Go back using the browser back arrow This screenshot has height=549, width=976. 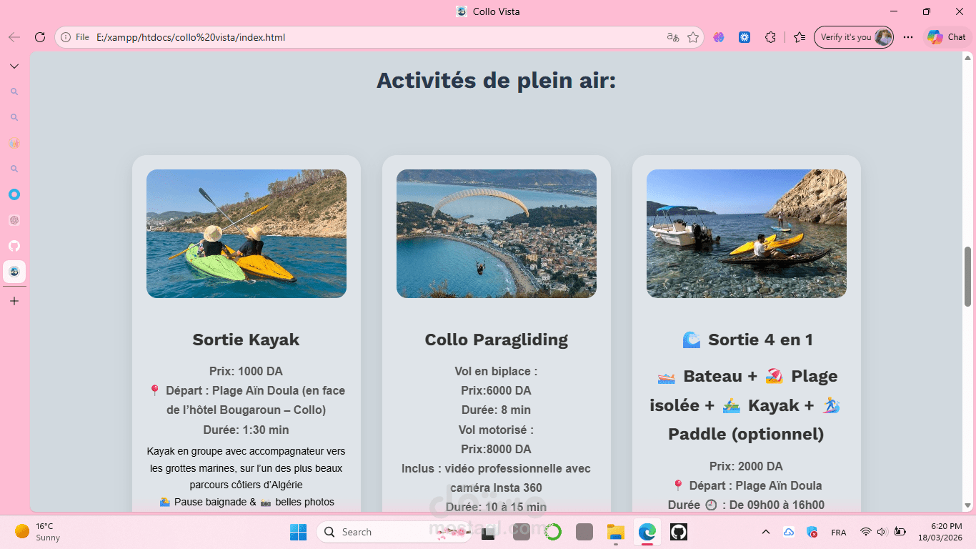tap(14, 37)
